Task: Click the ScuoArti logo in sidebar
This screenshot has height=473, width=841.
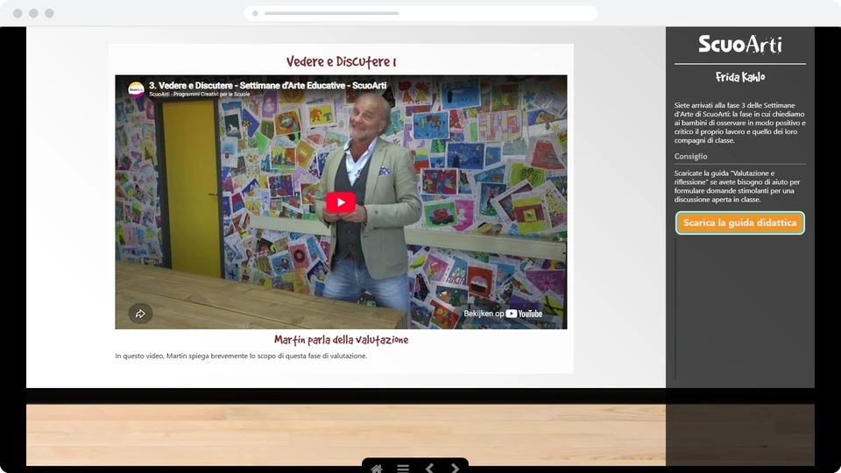Action: (739, 44)
